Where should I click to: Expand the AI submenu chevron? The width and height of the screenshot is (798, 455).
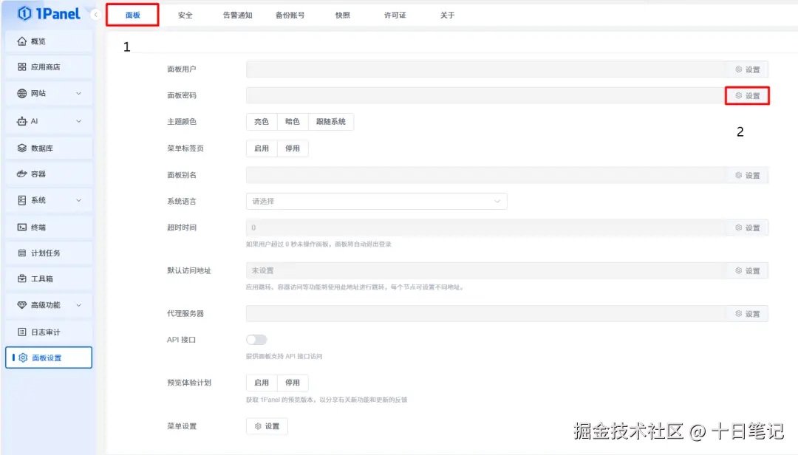coord(78,121)
